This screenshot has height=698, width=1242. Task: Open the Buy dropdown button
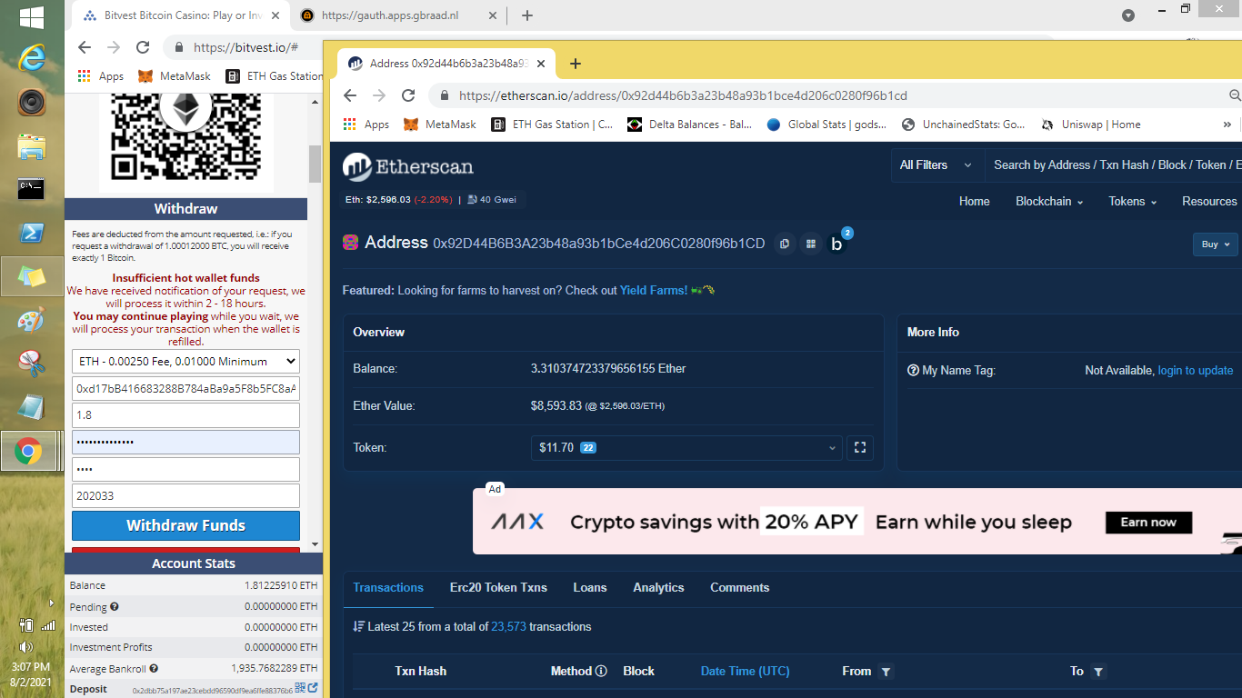coord(1216,244)
